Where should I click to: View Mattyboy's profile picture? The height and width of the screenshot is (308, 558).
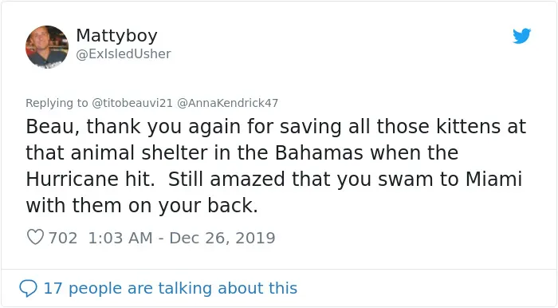tap(47, 46)
